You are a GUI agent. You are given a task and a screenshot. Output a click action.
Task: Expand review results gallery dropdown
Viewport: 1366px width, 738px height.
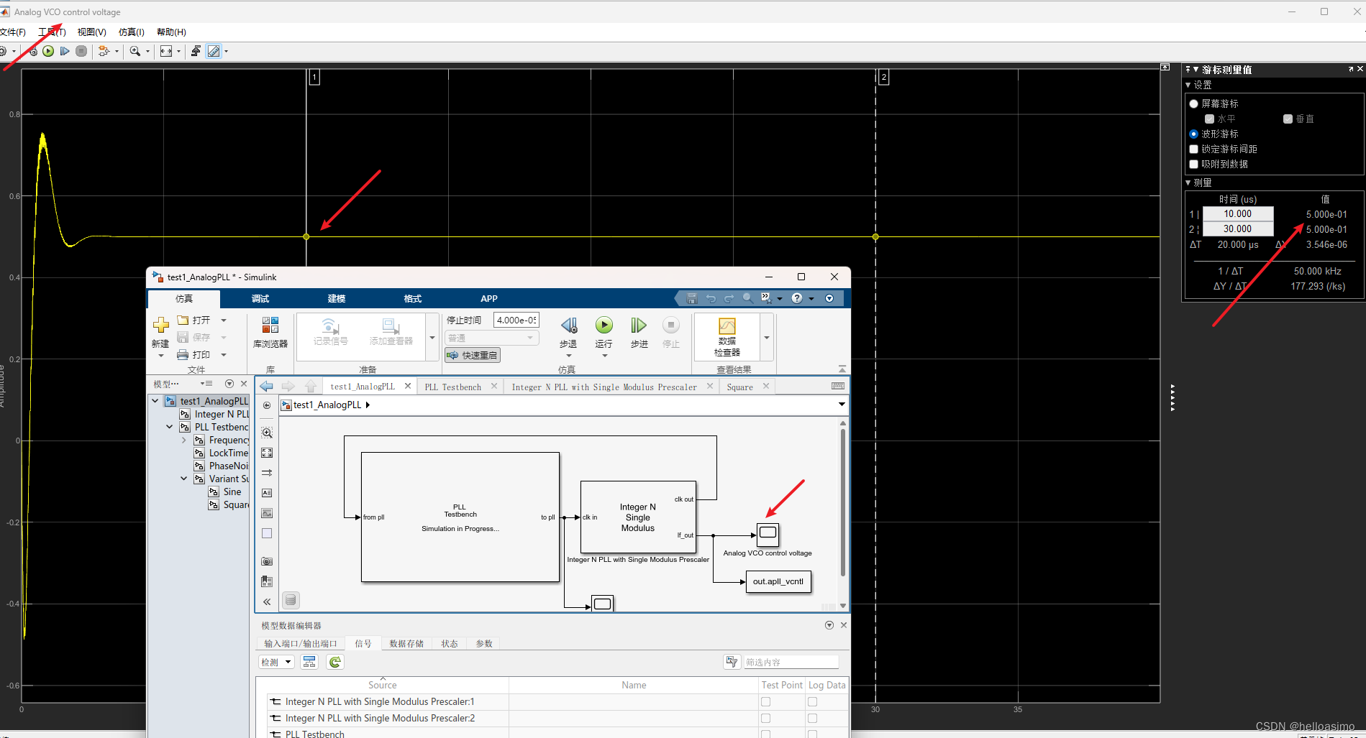[x=767, y=337]
